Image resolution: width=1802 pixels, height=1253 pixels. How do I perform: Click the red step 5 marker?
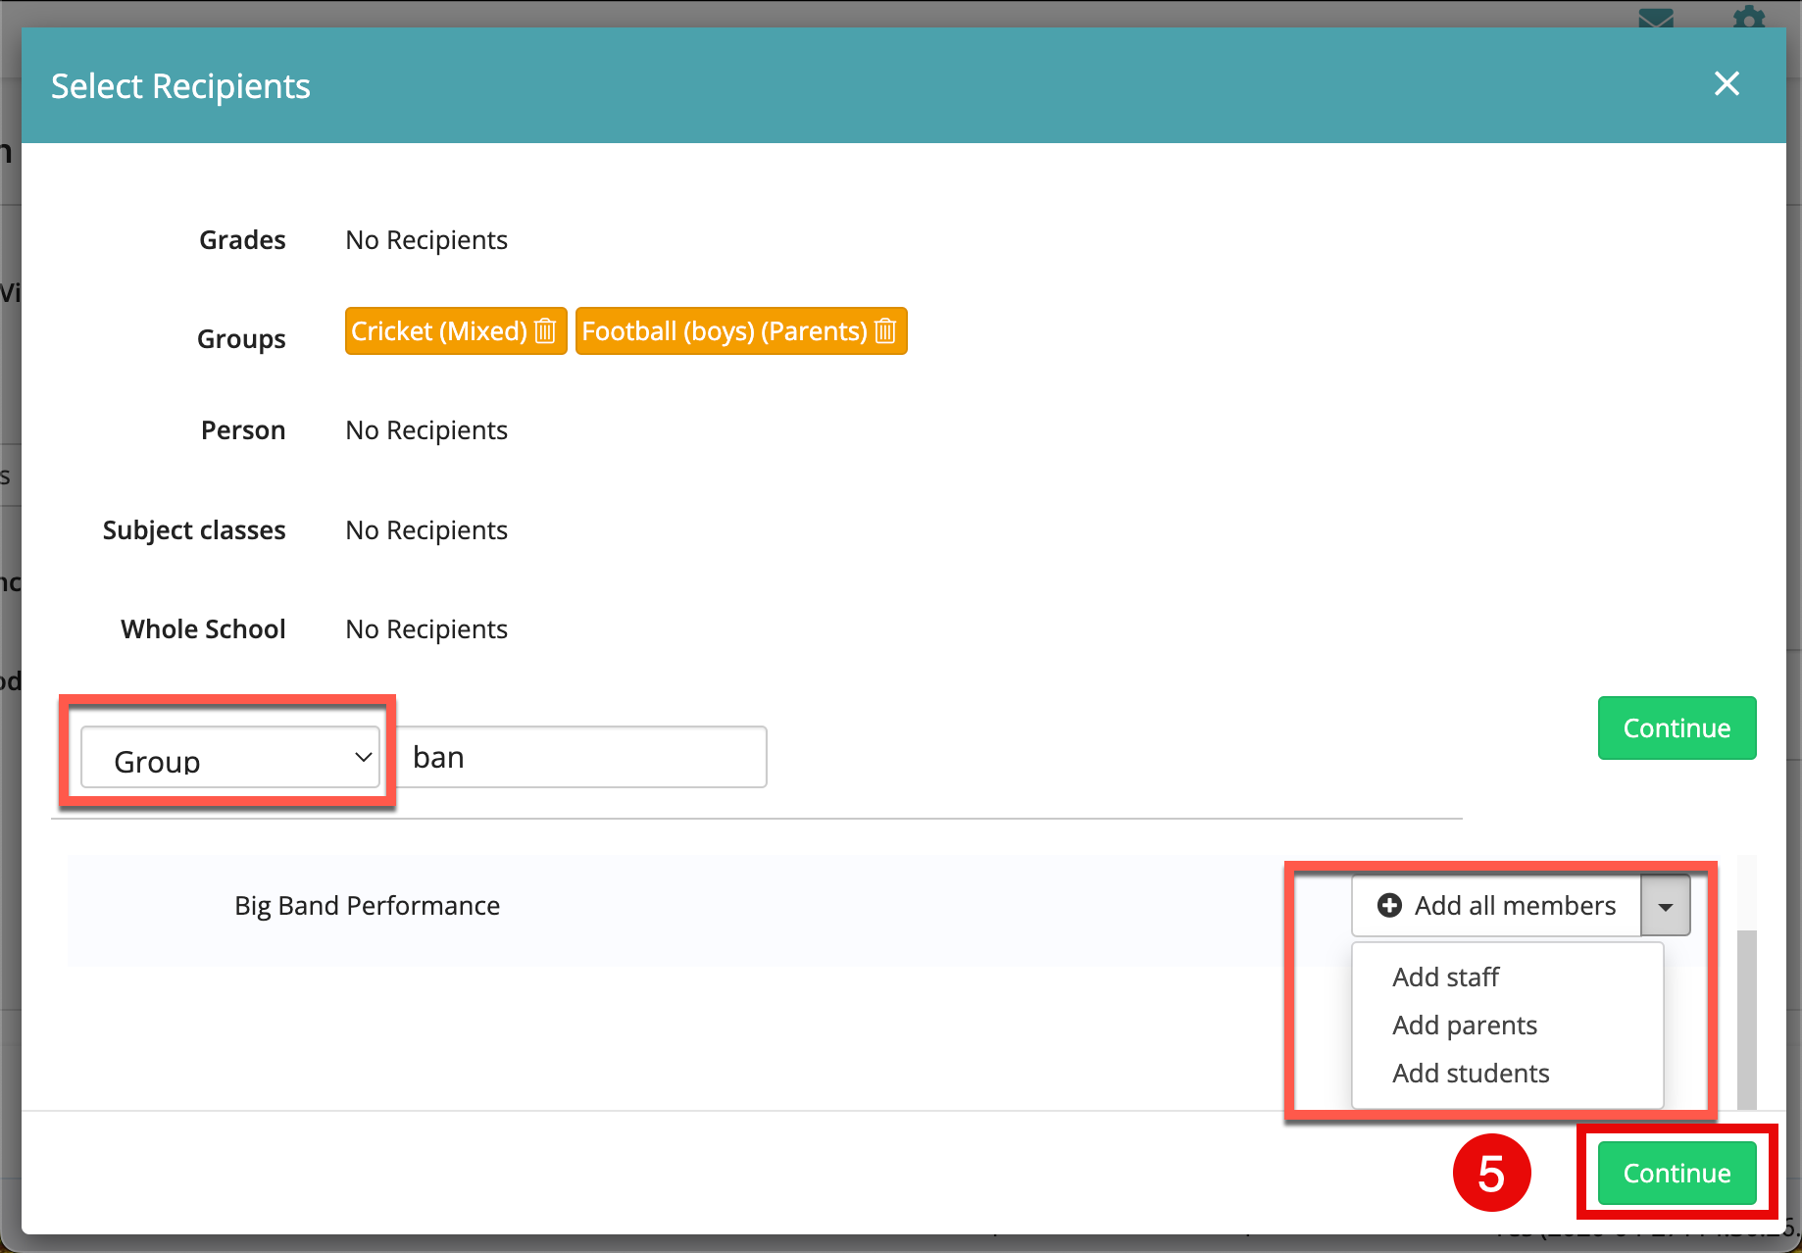pos(1491,1174)
